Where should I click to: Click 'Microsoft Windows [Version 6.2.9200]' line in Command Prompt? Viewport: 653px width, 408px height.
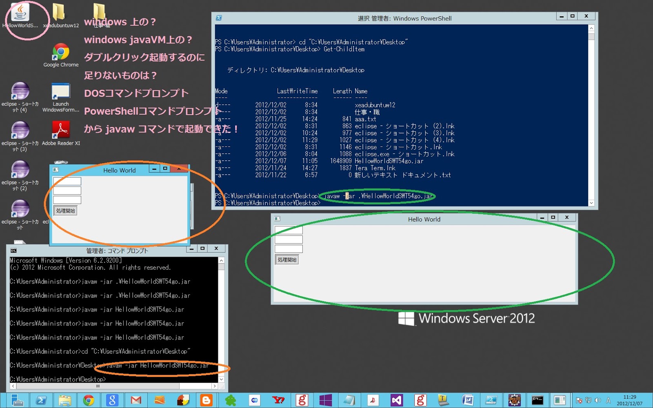[66, 260]
